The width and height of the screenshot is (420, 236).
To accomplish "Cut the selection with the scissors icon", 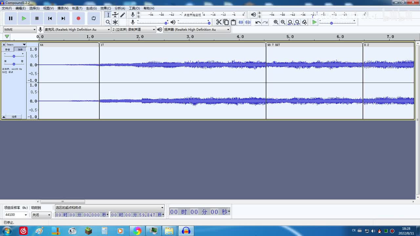I will point(219,22).
